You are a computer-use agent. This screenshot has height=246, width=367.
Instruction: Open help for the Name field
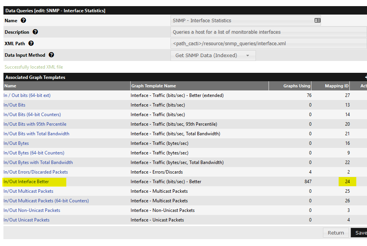coord(23,20)
